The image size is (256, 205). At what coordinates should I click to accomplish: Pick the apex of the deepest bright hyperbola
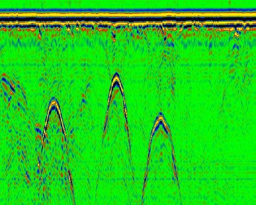point(161,118)
